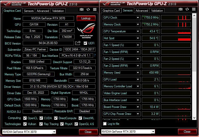The height and width of the screenshot is (137, 199).
Task: Open the hamburger menu in left window
Action: [95, 9]
